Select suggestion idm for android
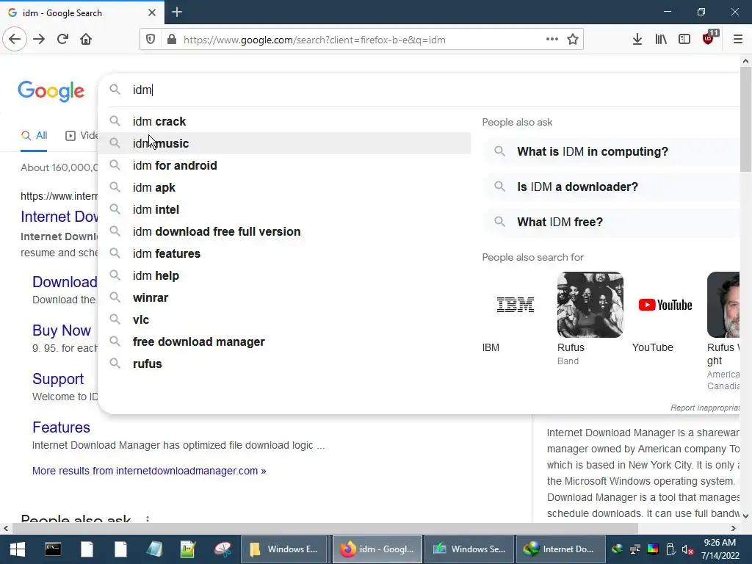Screen dimensions: 752x564 tap(284, 165)
